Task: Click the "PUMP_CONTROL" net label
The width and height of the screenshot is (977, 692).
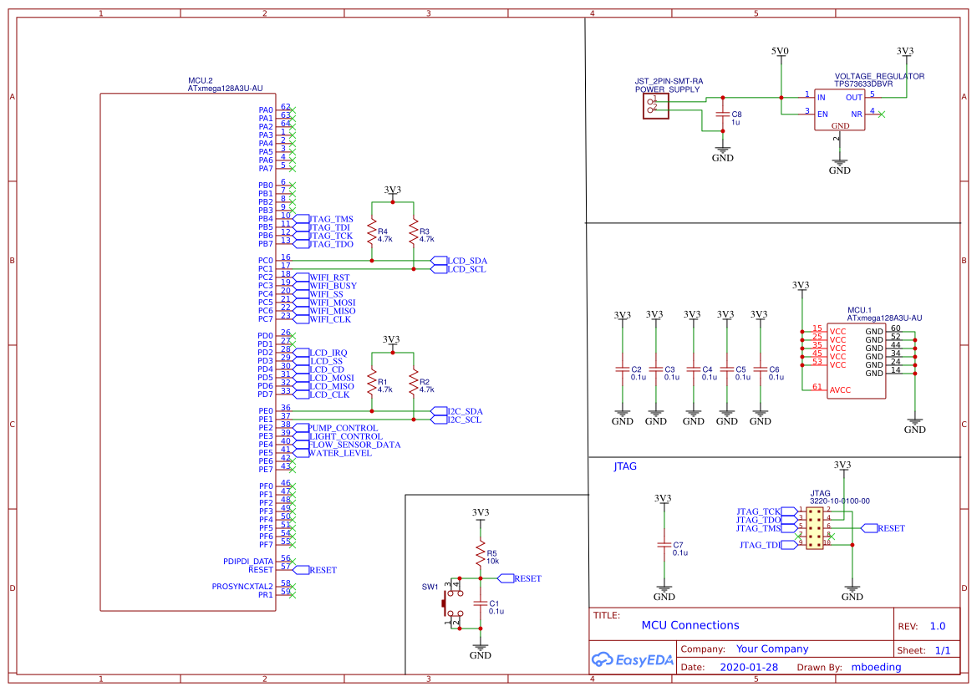Action: (343, 429)
